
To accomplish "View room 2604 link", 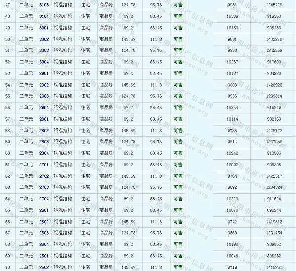I will click(44, 244).
